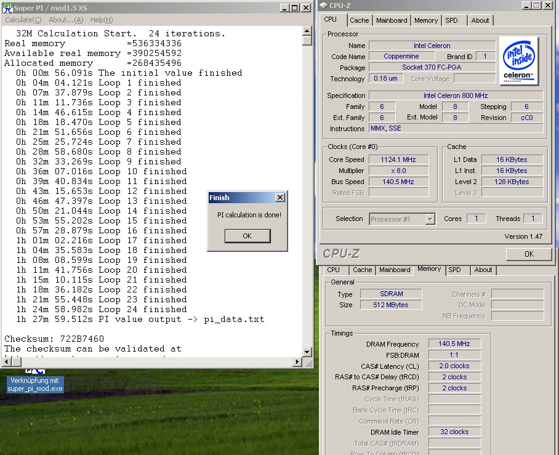Click scroll up arrow in Super PI output
The height and width of the screenshot is (455, 559).
(307, 31)
